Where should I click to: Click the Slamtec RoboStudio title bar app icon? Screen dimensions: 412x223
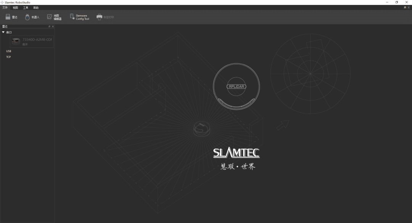(2, 2)
